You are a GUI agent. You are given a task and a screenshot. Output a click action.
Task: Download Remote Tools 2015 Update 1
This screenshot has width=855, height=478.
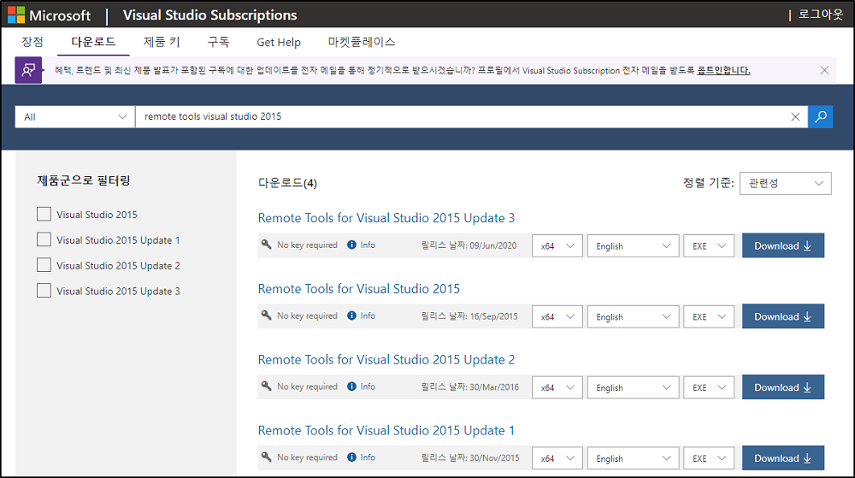pyautogui.click(x=783, y=458)
